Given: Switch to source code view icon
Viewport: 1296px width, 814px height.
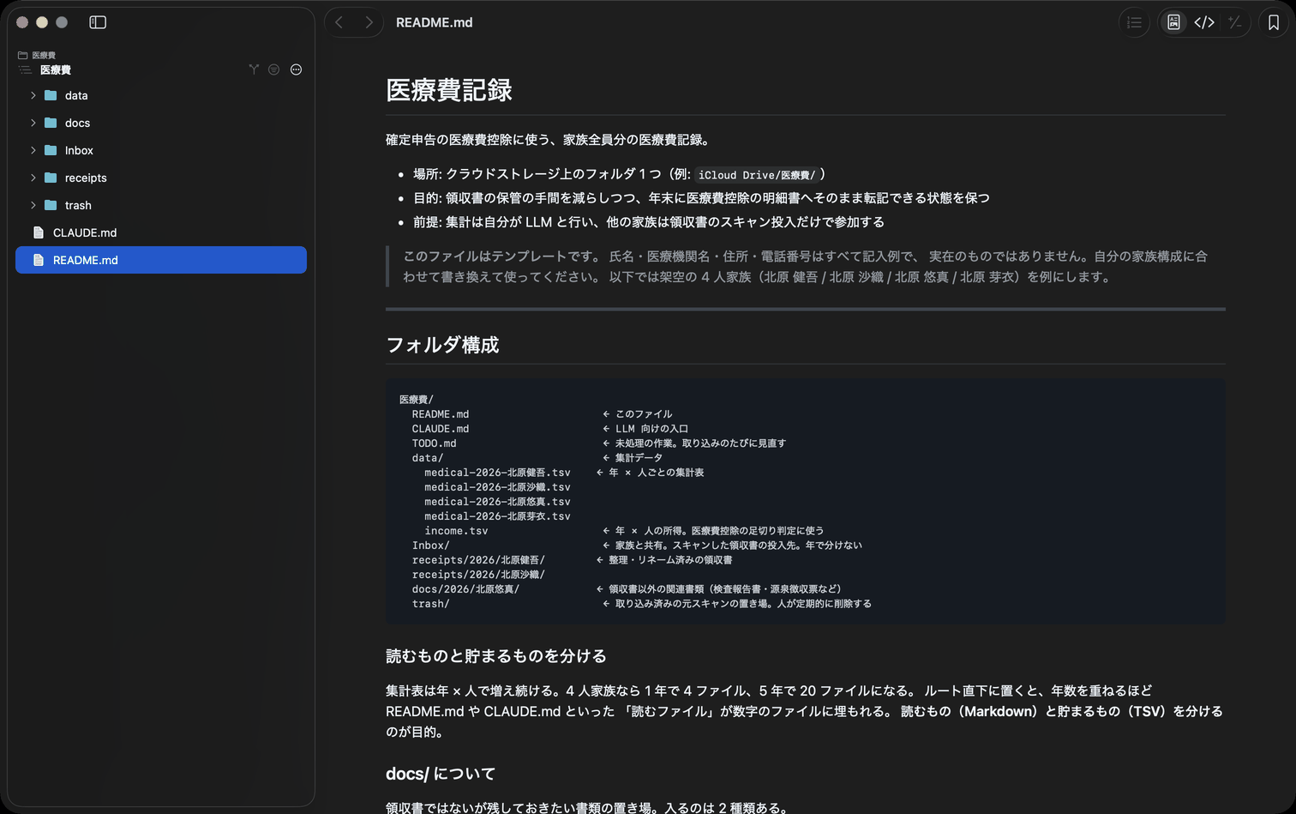Looking at the screenshot, I should (x=1204, y=22).
